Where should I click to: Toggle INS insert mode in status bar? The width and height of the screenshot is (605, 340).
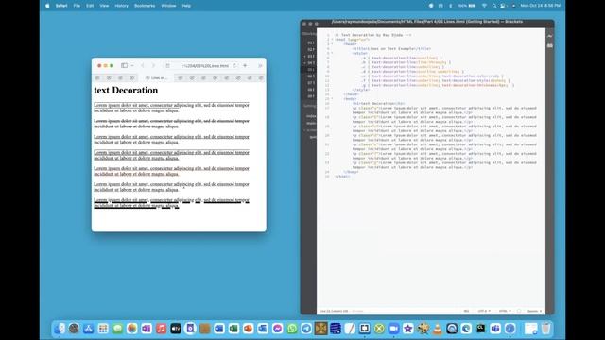466,311
